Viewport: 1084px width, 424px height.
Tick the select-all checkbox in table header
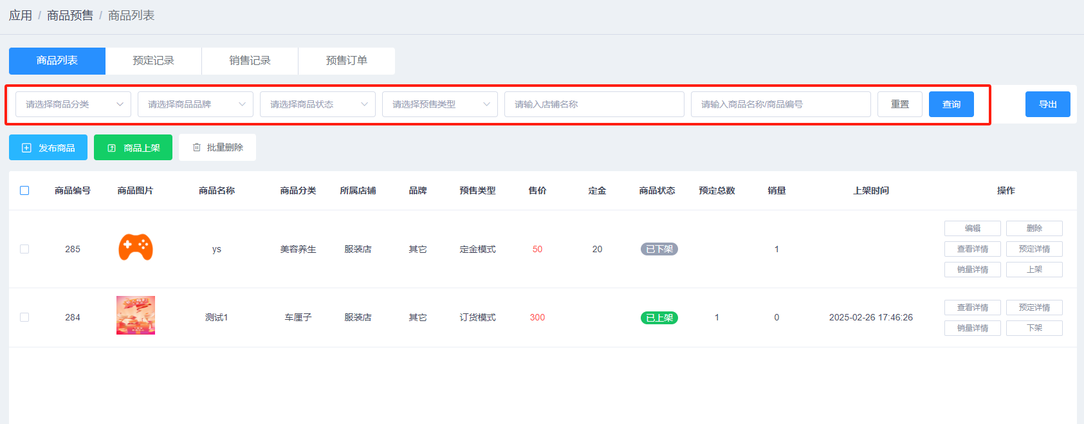24,190
